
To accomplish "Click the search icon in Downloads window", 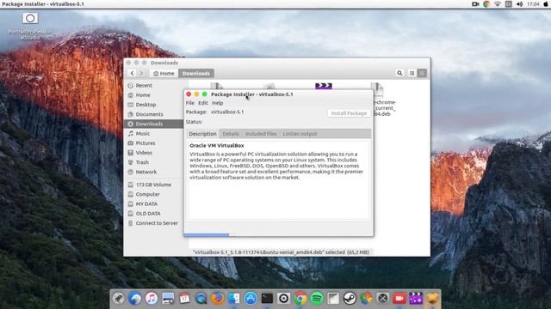I will pos(399,73).
